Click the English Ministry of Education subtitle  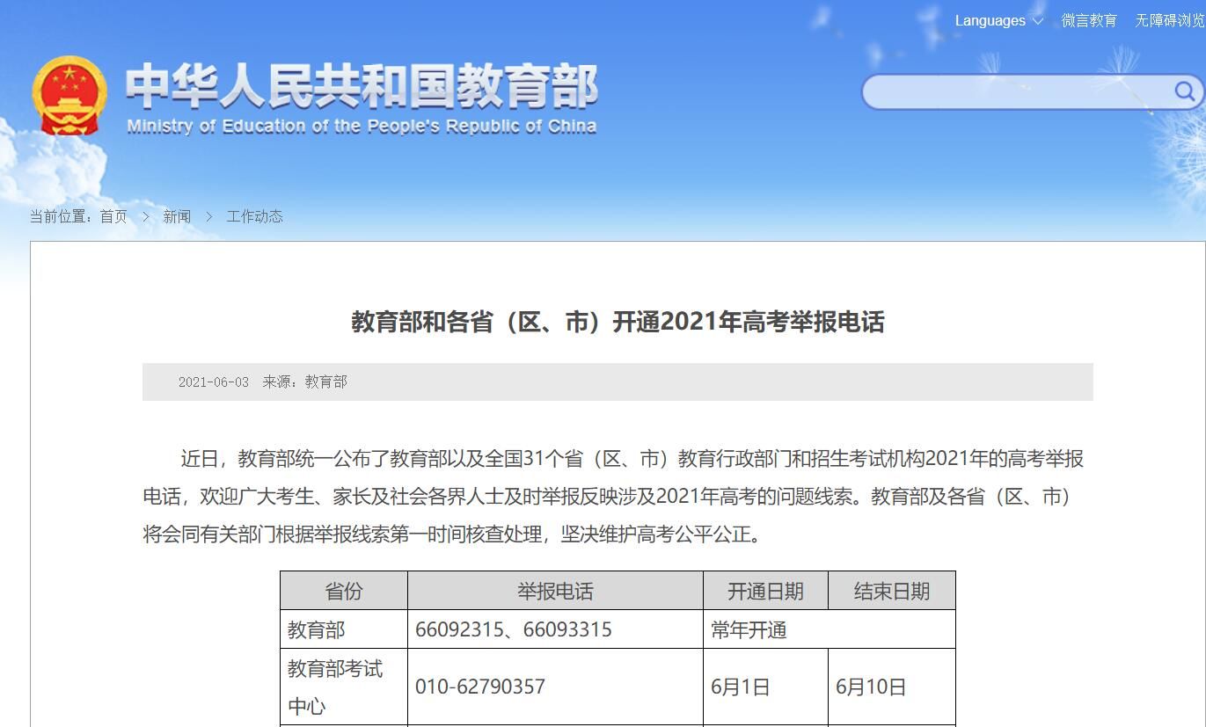(x=361, y=127)
